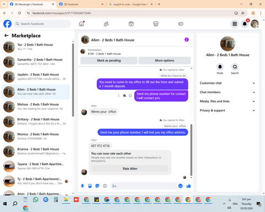The width and height of the screenshot is (265, 212).
Task: Click the message text input field
Action: (x=145, y=186)
